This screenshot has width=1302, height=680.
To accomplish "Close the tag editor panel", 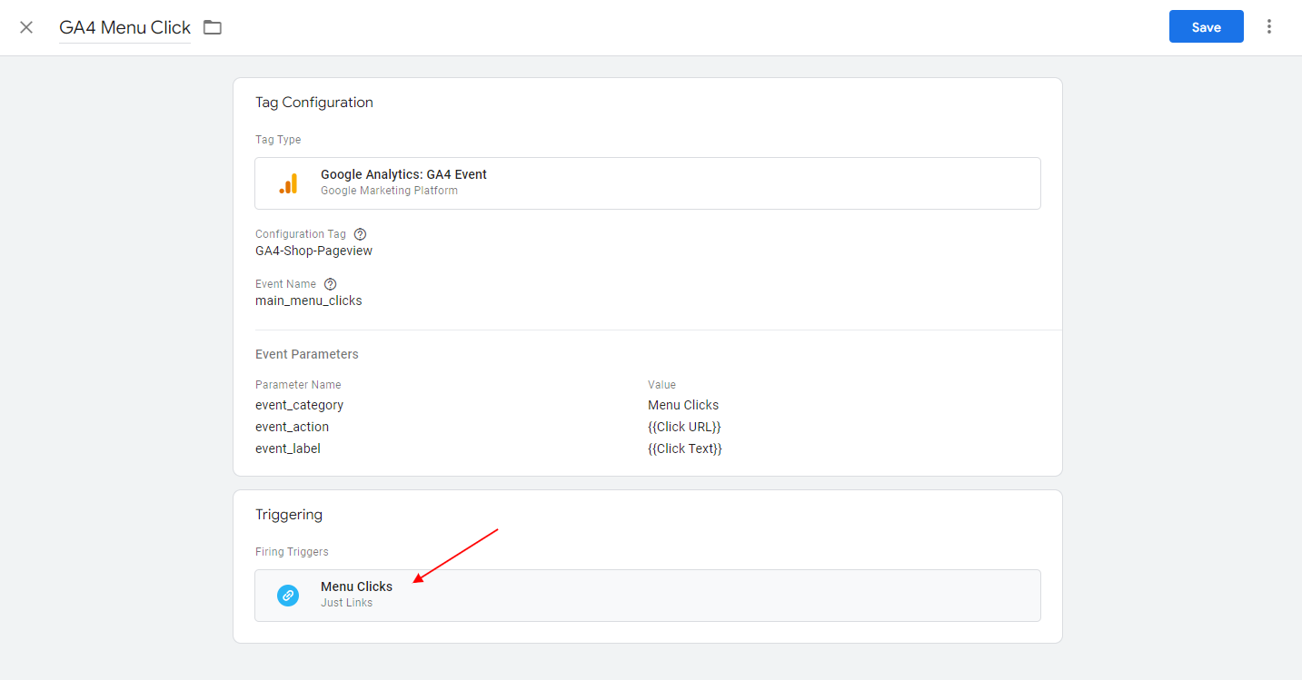I will (x=26, y=27).
